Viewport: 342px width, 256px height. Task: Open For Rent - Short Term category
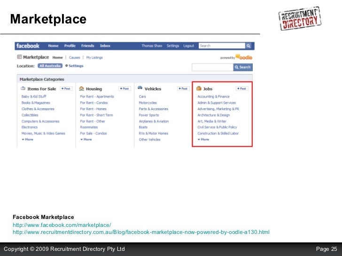(x=96, y=115)
